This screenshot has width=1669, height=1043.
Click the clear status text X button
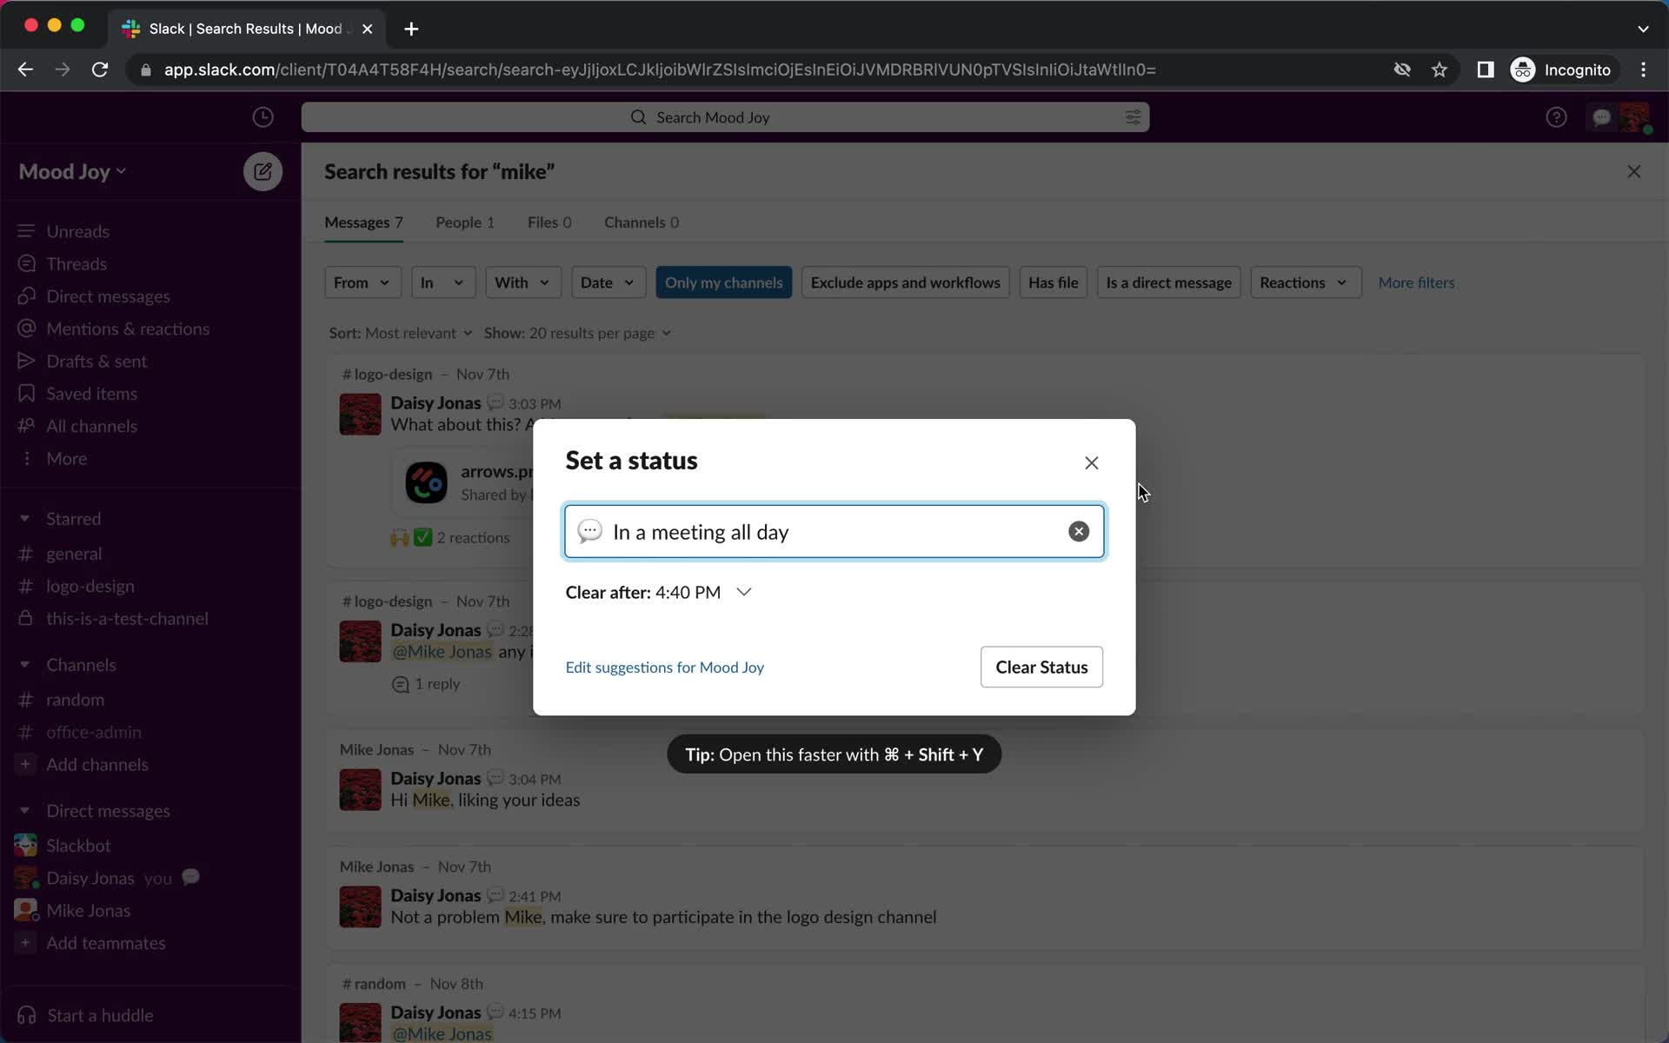coord(1077,531)
